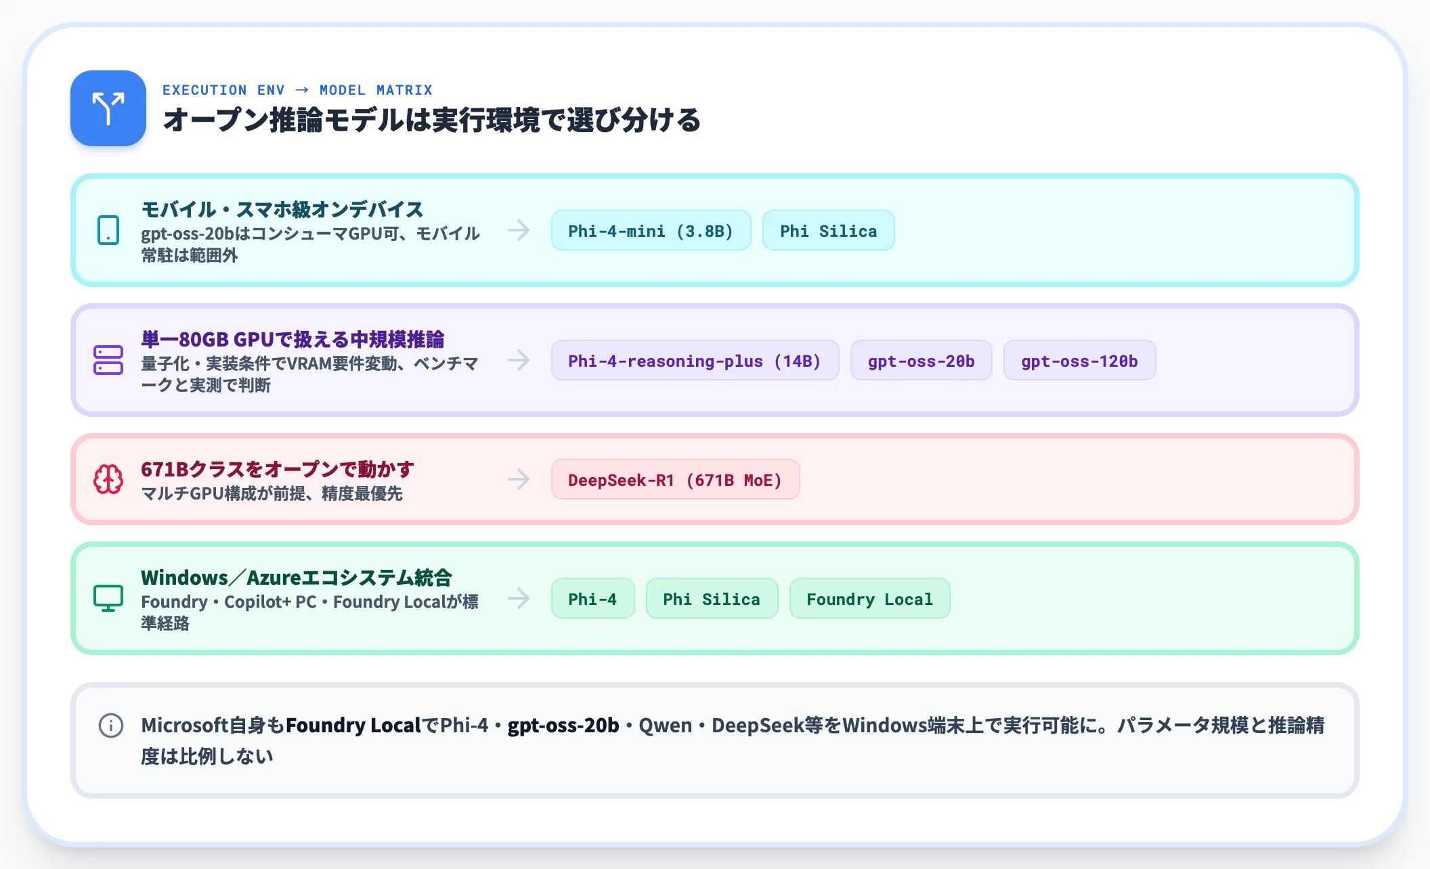Click the bold gpt-oss-20b text in the footer note
1430x869 pixels.
click(563, 726)
